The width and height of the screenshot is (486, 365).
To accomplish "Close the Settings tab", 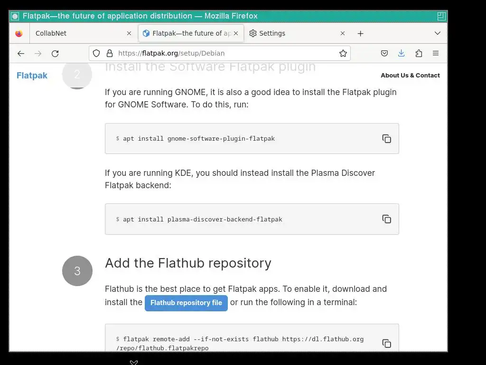I will [343, 33].
